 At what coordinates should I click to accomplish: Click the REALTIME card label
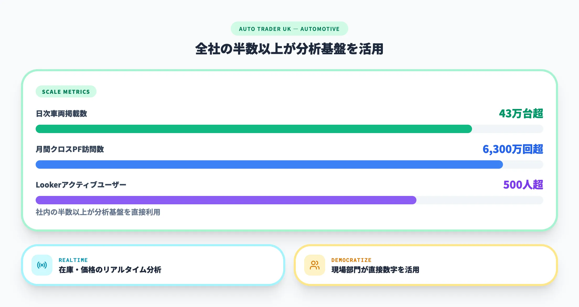click(x=73, y=260)
